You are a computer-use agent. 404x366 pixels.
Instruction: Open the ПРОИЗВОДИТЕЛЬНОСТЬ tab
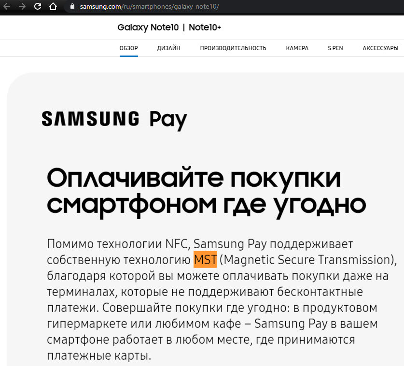[x=233, y=48]
